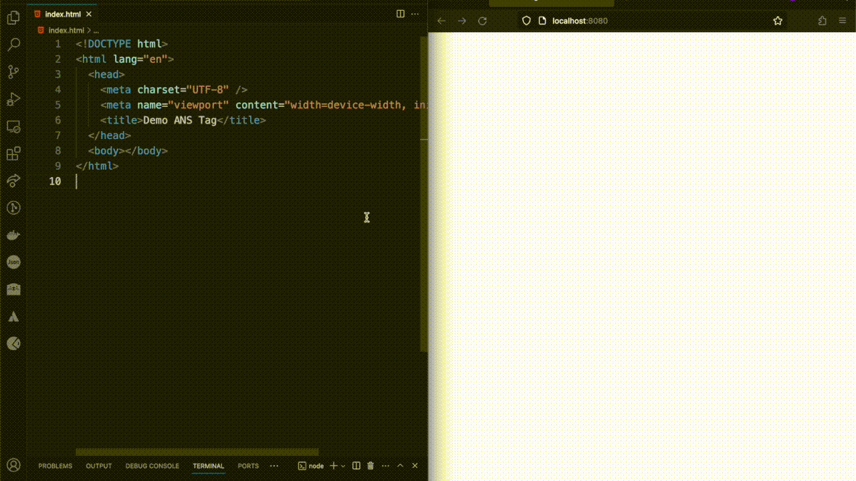Create a new terminal with plus
This screenshot has width=856, height=481.
(334, 466)
